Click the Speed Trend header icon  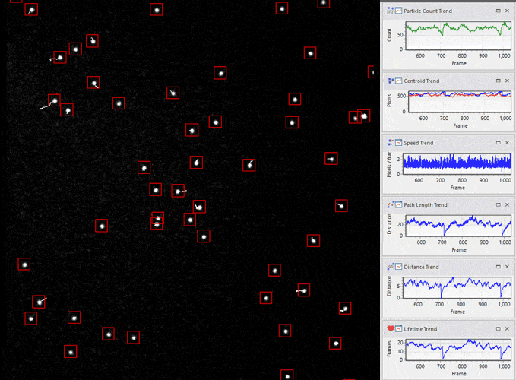click(x=391, y=142)
